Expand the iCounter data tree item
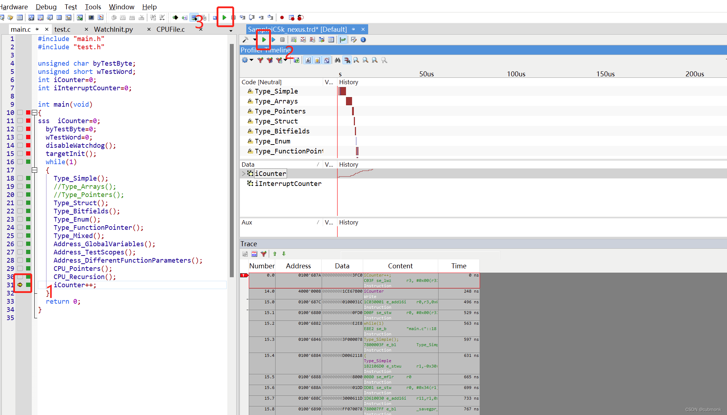The image size is (727, 415). (244, 173)
